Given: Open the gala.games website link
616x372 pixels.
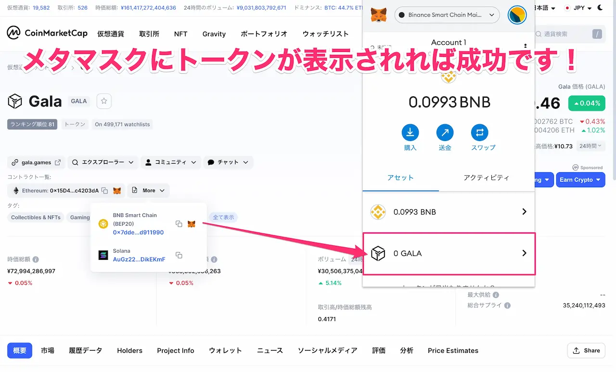Looking at the screenshot, I should pos(36,162).
